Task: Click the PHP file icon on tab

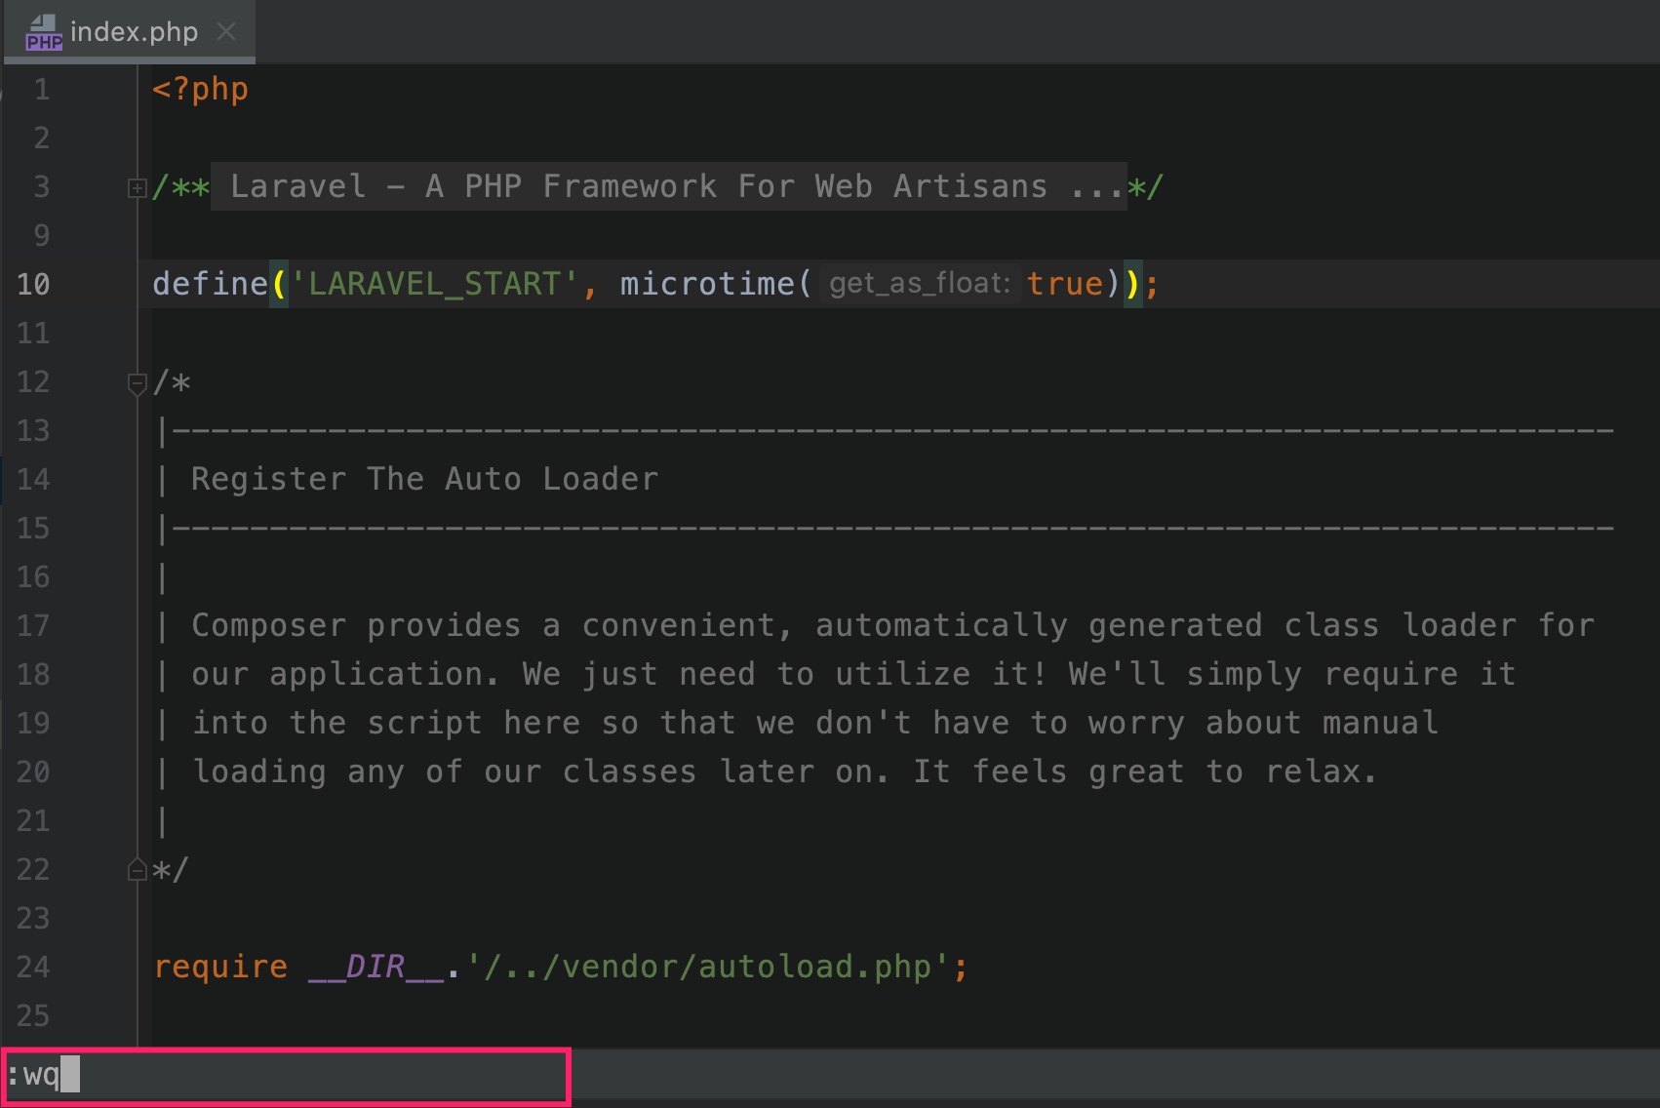Action: (44, 32)
